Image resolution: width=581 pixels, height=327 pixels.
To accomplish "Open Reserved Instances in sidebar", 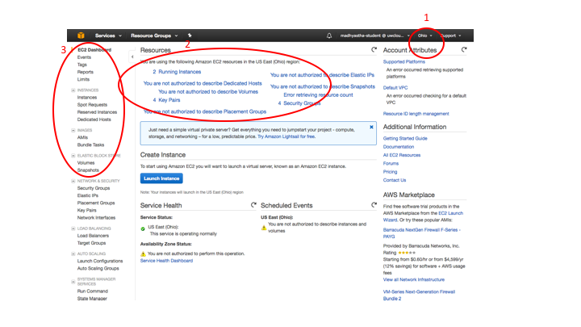I will click(97, 112).
